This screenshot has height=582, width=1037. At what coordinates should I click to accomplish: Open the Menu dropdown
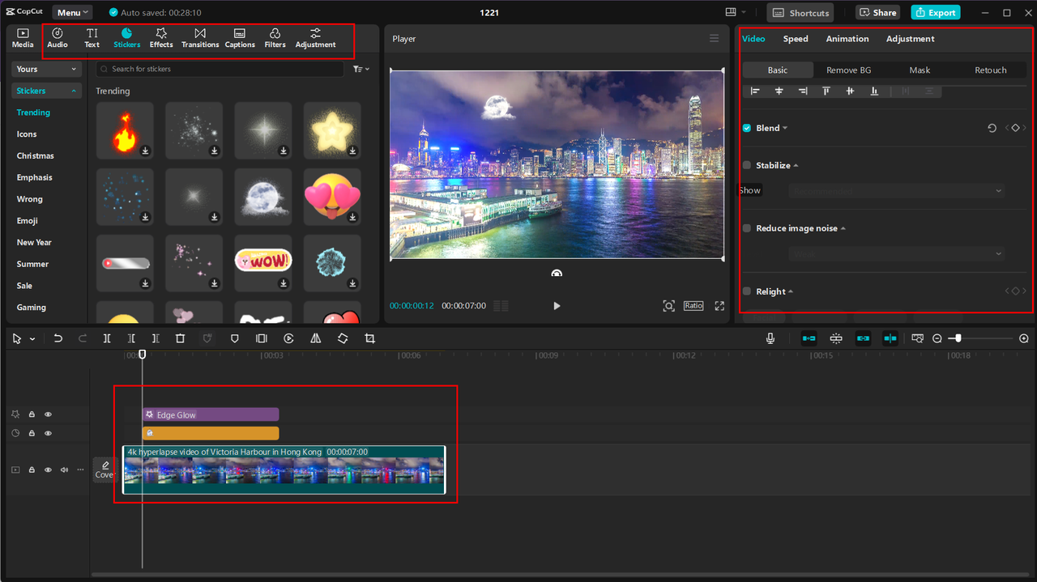73,12
